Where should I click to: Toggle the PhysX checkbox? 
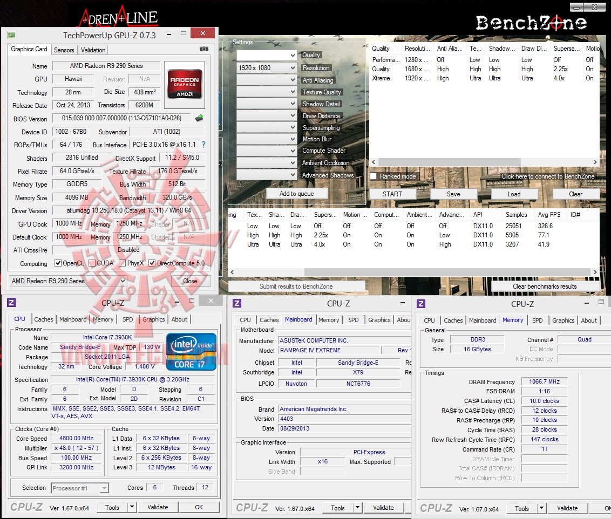[x=123, y=263]
